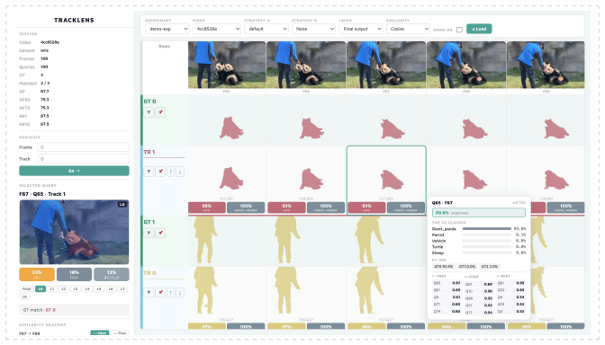The height and width of the screenshot is (345, 605).
Task: Move the TR 1 row down
Action: [180, 172]
